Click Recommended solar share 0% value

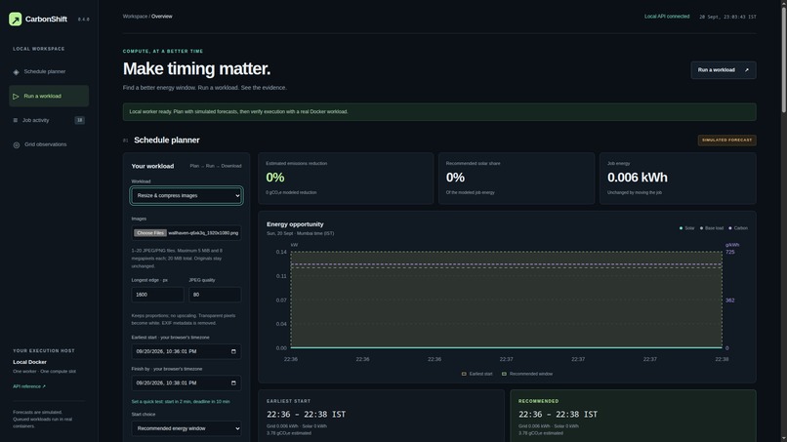pos(455,178)
